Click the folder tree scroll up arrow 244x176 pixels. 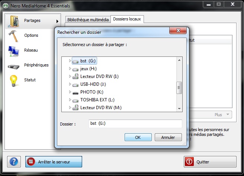click(179, 60)
